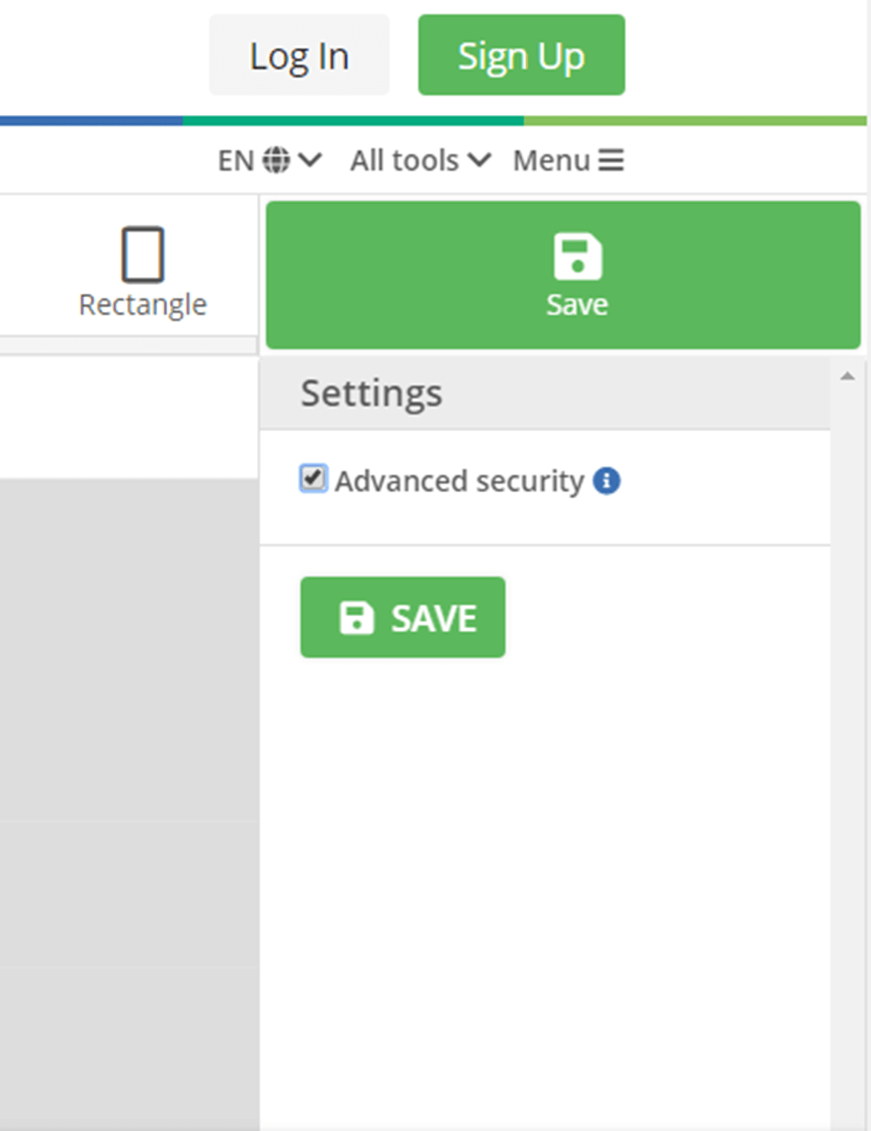
Task: Click the chevron arrow next to All tools
Action: pyautogui.click(x=479, y=160)
